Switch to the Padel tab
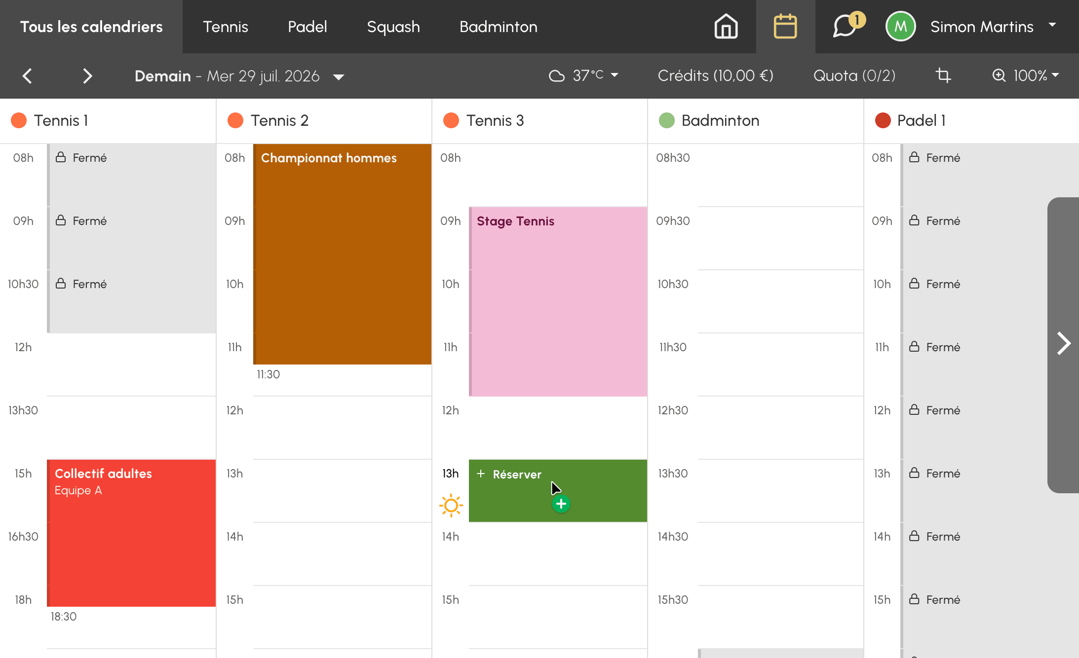The height and width of the screenshot is (658, 1079). point(308,27)
